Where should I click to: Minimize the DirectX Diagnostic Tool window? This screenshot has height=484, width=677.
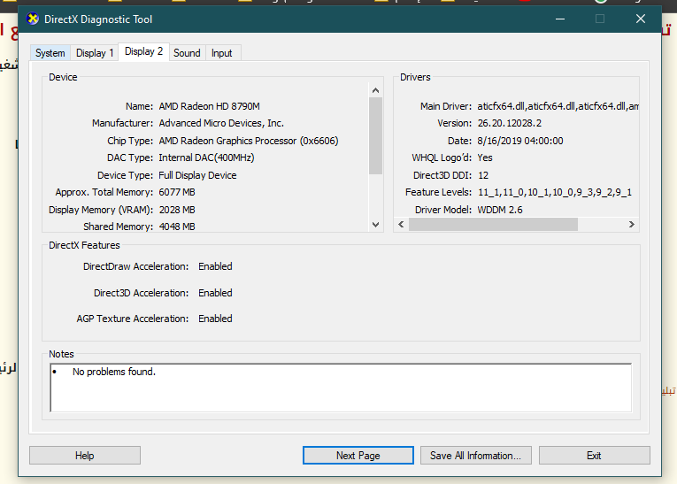click(560, 19)
